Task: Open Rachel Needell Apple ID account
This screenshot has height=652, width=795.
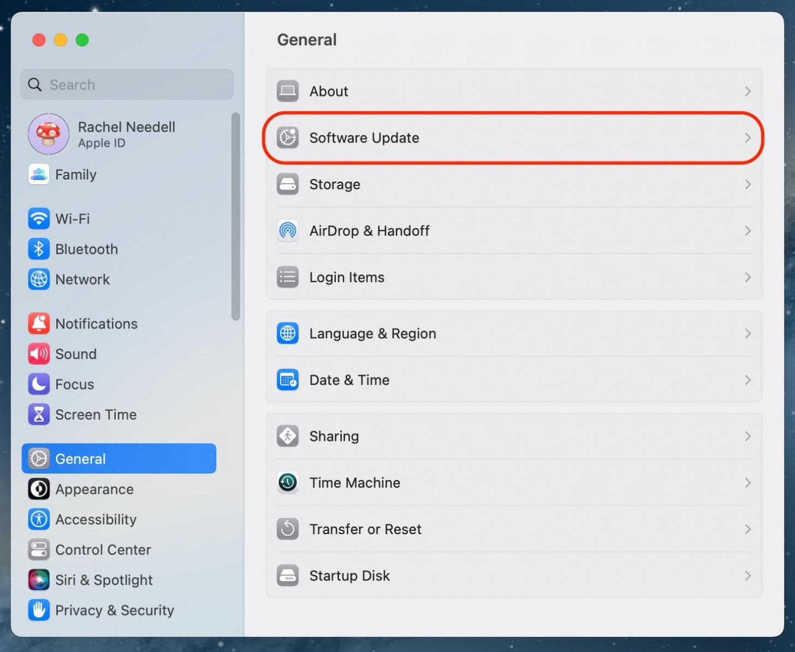Action: click(126, 134)
